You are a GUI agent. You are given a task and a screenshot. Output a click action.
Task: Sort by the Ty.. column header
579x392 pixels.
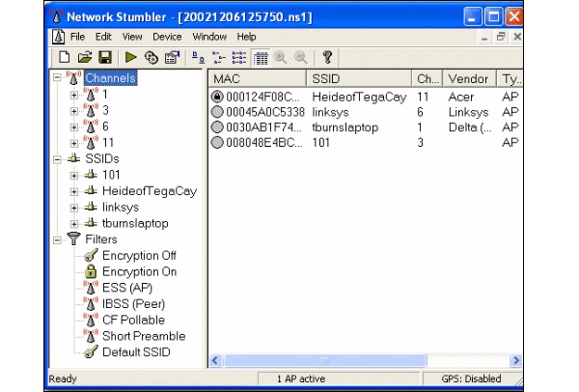pyautogui.click(x=510, y=79)
